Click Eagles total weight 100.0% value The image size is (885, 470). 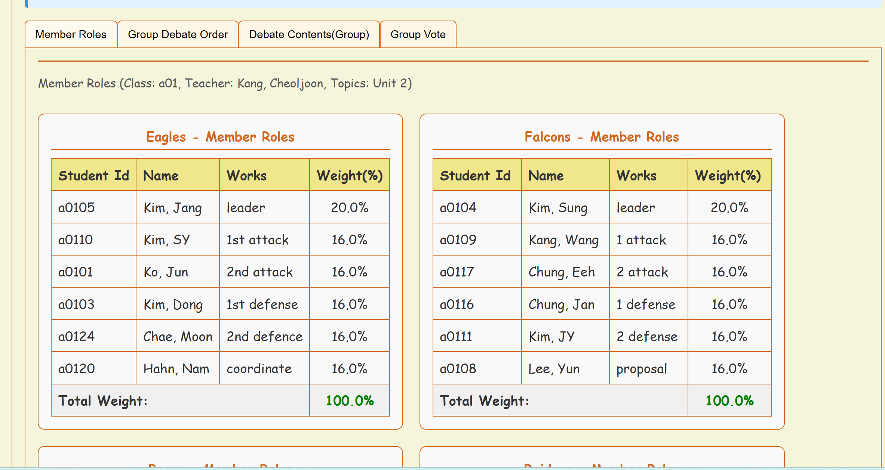(349, 401)
